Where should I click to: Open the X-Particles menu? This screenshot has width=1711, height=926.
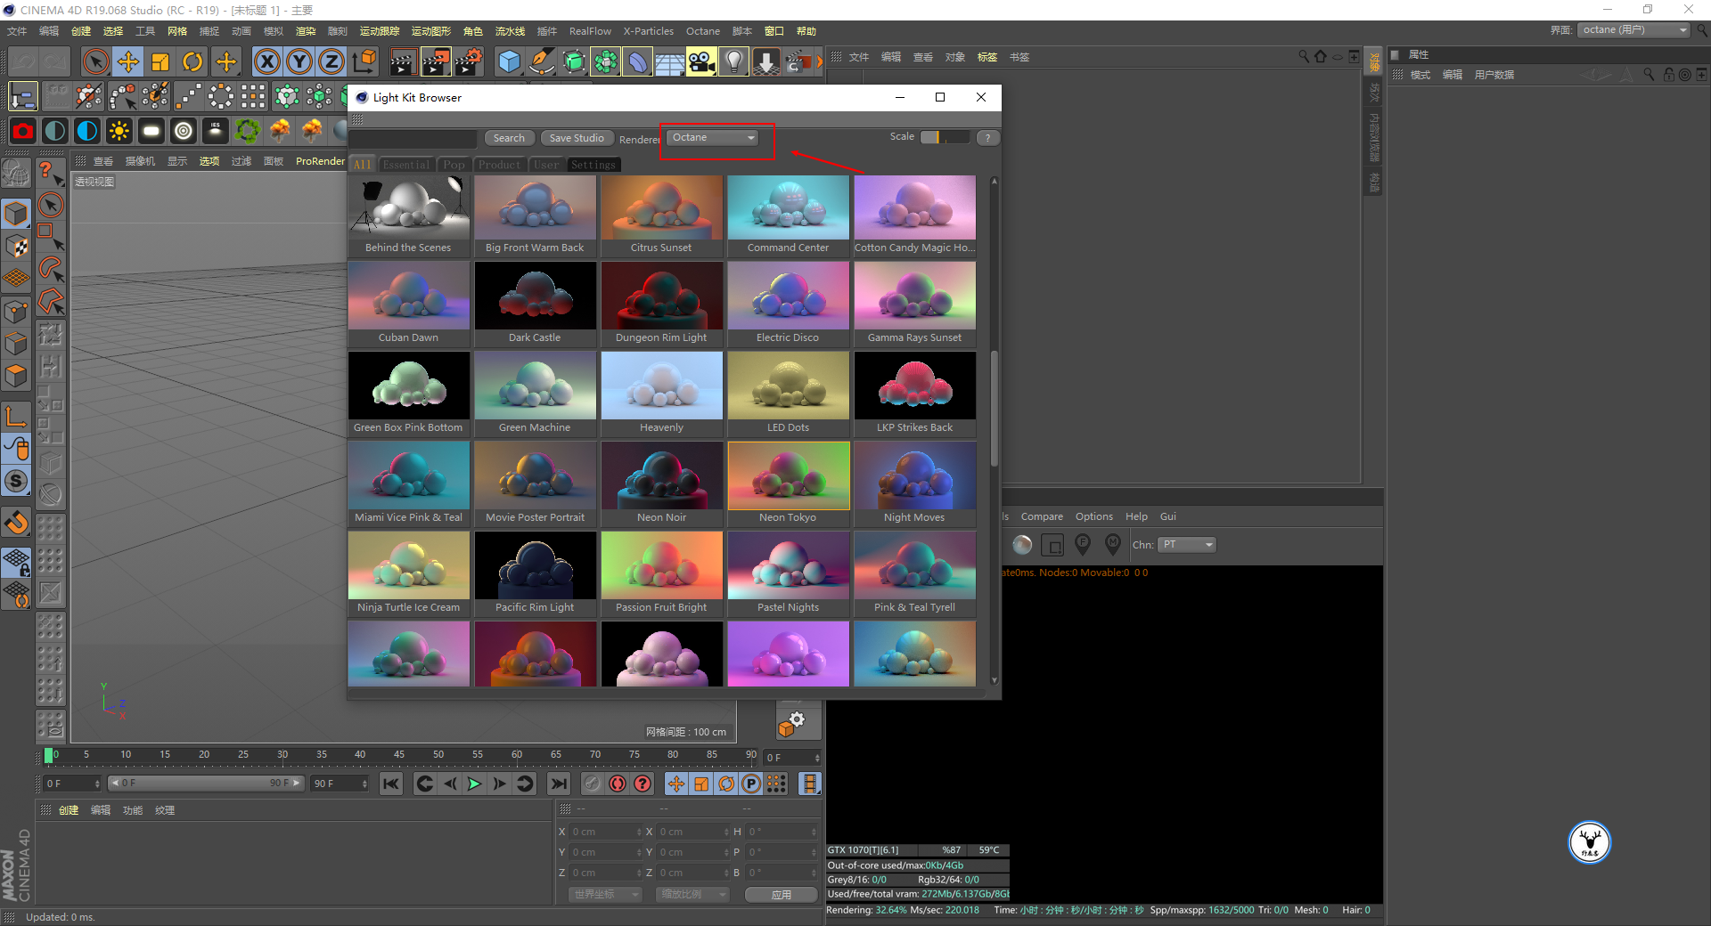click(649, 31)
